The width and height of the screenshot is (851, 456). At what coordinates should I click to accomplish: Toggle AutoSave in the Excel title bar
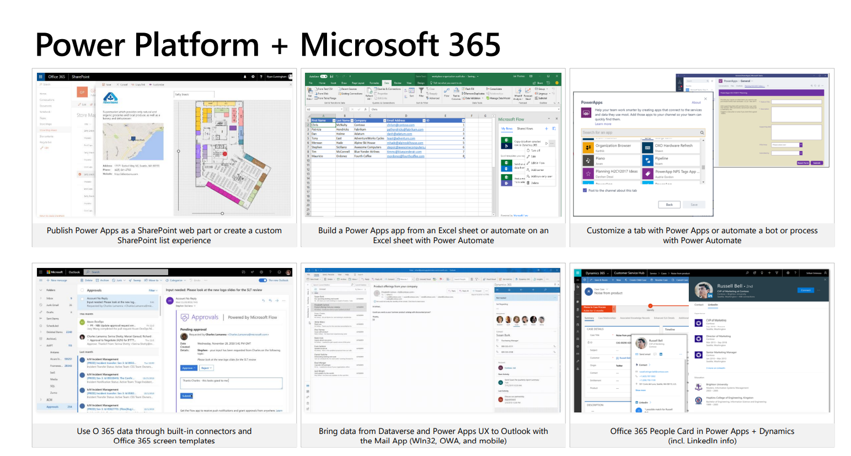coord(324,77)
